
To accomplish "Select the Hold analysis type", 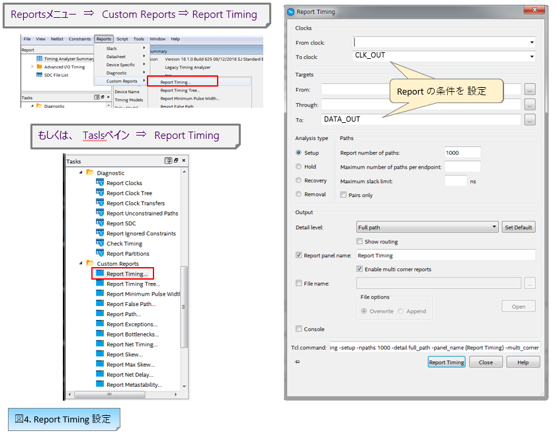I will (x=298, y=167).
